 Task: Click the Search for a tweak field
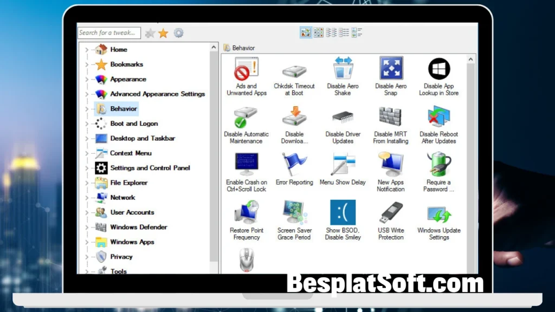[108, 32]
